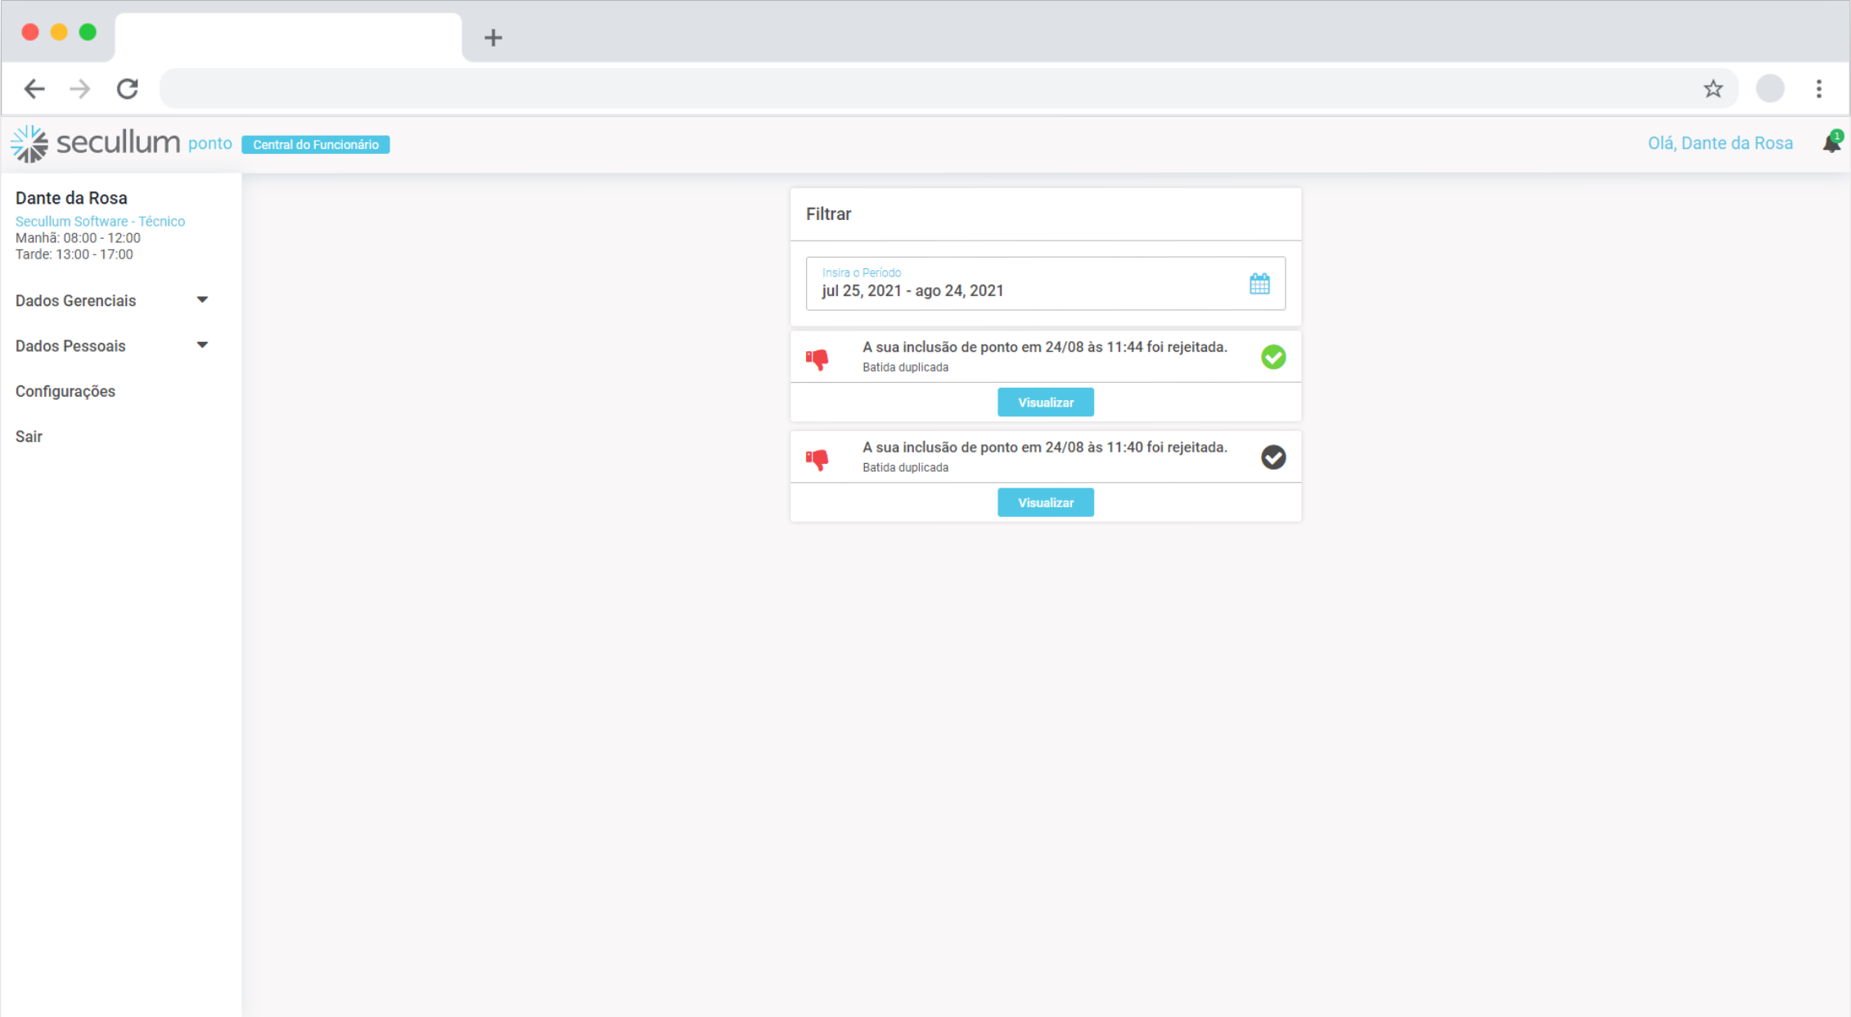Go back using the browser arrow
This screenshot has width=1851, height=1017.
(x=34, y=88)
